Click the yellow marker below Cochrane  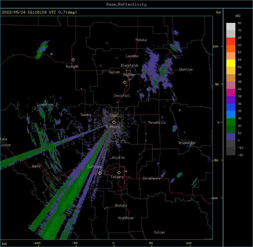pos(100,173)
